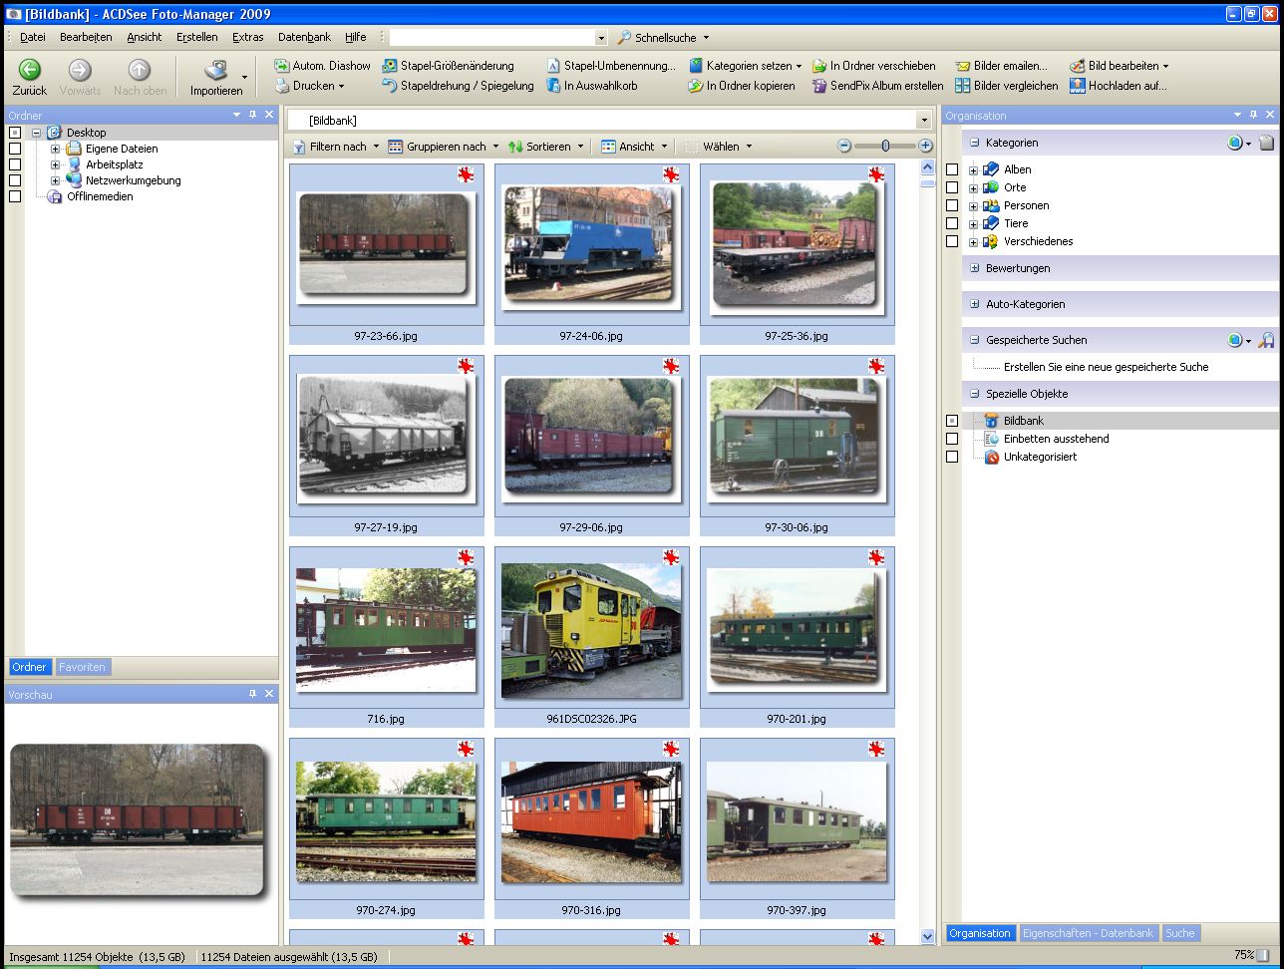Expand the Eigene Dateien tree node
Image resolution: width=1284 pixels, height=969 pixels.
coord(56,149)
